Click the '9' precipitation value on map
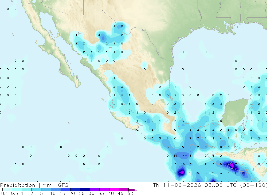Viewport: 267px width, 195px height. tap(221, 164)
